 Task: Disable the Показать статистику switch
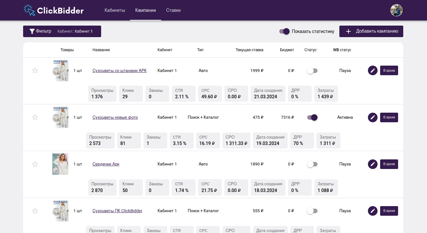284,31
